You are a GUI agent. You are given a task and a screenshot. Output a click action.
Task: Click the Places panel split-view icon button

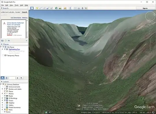pos(6,78)
